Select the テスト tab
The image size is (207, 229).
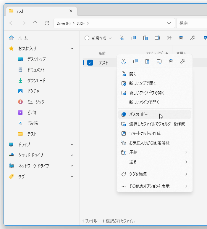click(41, 11)
